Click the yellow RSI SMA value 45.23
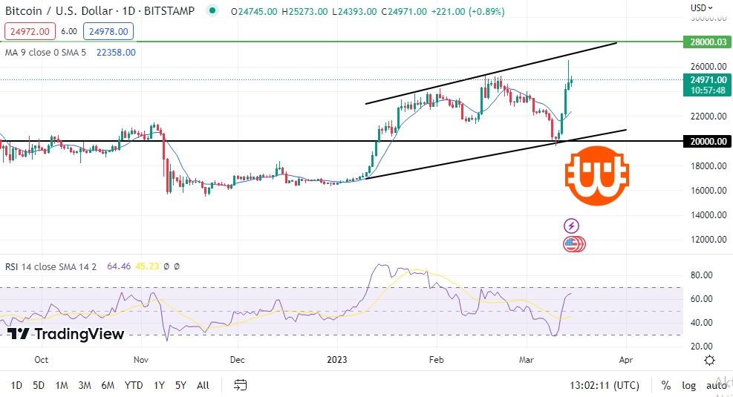Viewport: 733px width, 397px height. (147, 266)
